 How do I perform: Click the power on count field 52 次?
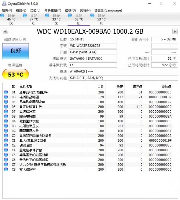[x=165, y=59]
